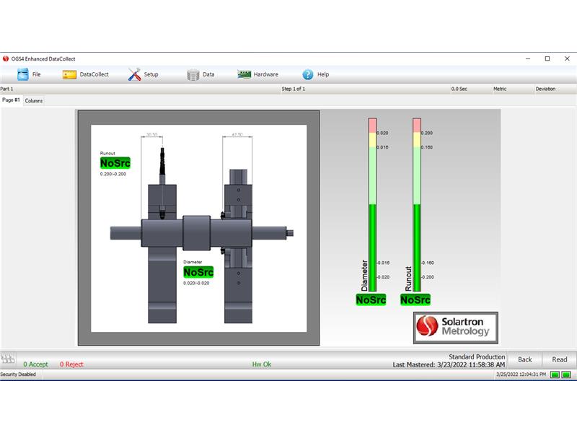Image resolution: width=577 pixels, height=433 pixels.
Task: Click the 'Step 1 of 1' indicator
Action: [x=294, y=89]
